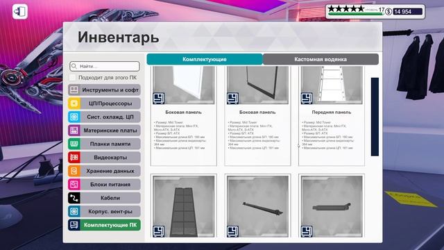Select the Видеокарты category

coord(104,158)
